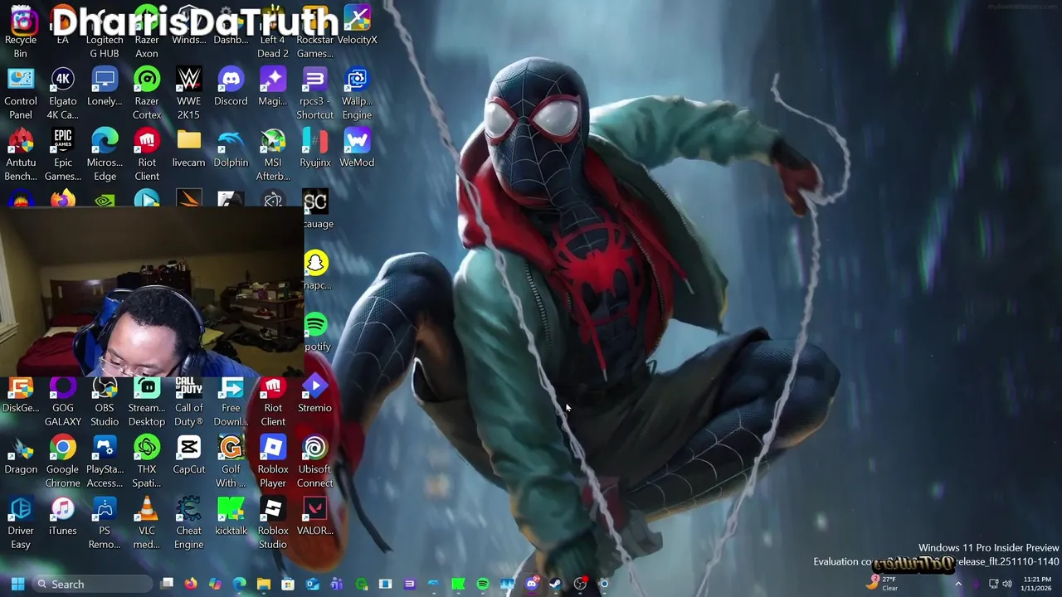Launch Copilot from the taskbar
The width and height of the screenshot is (1062, 597).
(x=215, y=584)
